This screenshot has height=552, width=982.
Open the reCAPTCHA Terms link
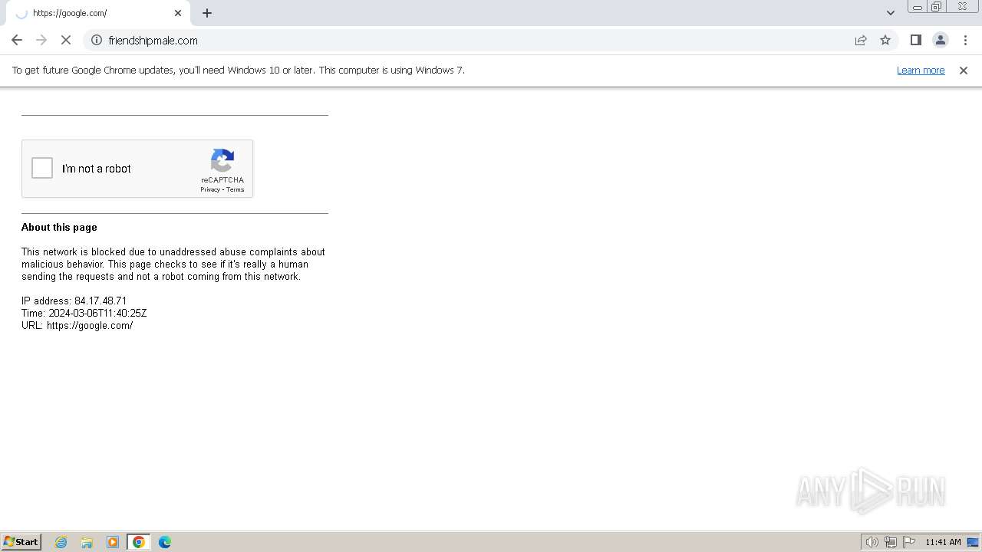(235, 189)
